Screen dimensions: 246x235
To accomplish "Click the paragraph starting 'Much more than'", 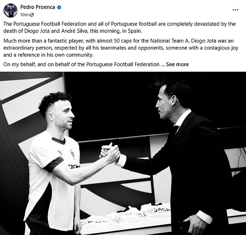I will click(121, 48).
